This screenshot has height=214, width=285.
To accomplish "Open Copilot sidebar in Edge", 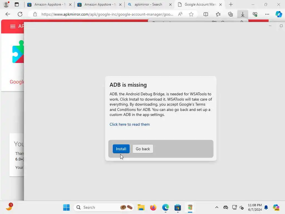I will click(279, 14).
